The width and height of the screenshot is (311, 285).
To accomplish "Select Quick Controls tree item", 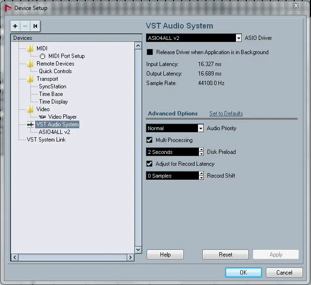I will pos(56,71).
